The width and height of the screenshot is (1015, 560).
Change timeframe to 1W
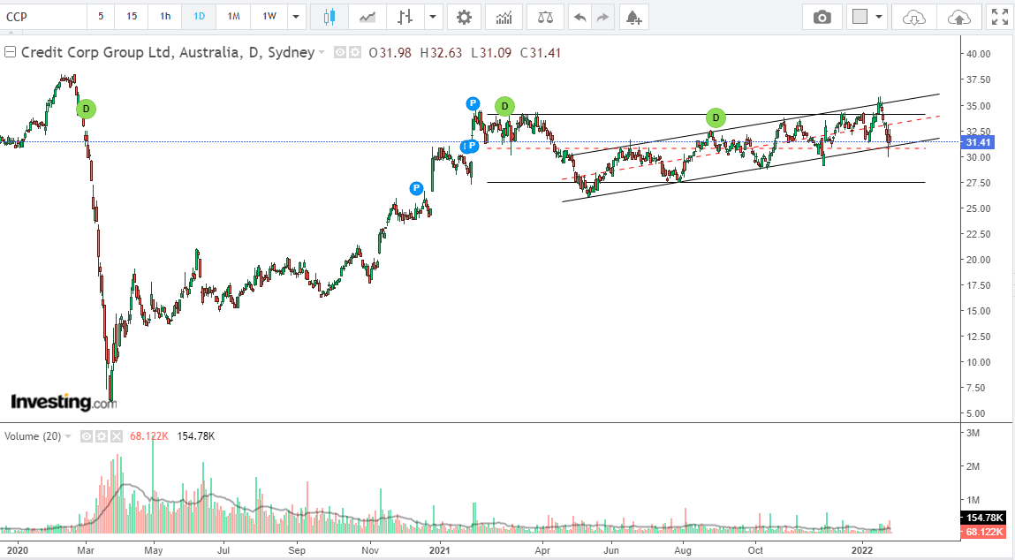(x=269, y=17)
